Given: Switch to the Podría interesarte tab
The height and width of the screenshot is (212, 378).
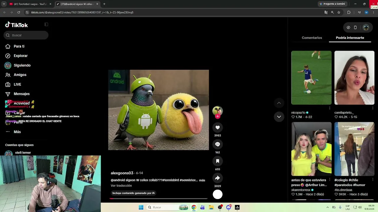Looking at the screenshot, I should (x=350, y=38).
